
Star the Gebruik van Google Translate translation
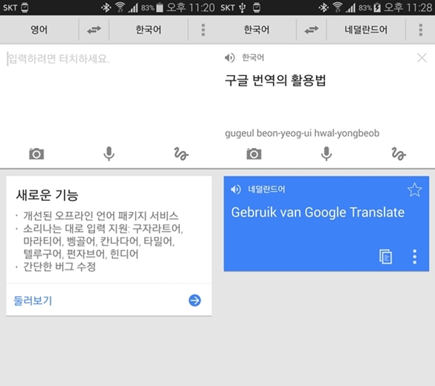(414, 190)
